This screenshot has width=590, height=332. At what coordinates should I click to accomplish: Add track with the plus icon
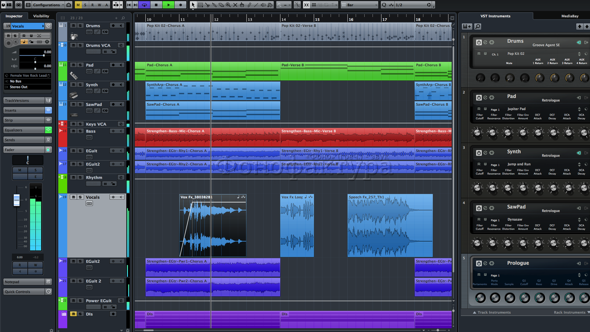click(x=116, y=18)
